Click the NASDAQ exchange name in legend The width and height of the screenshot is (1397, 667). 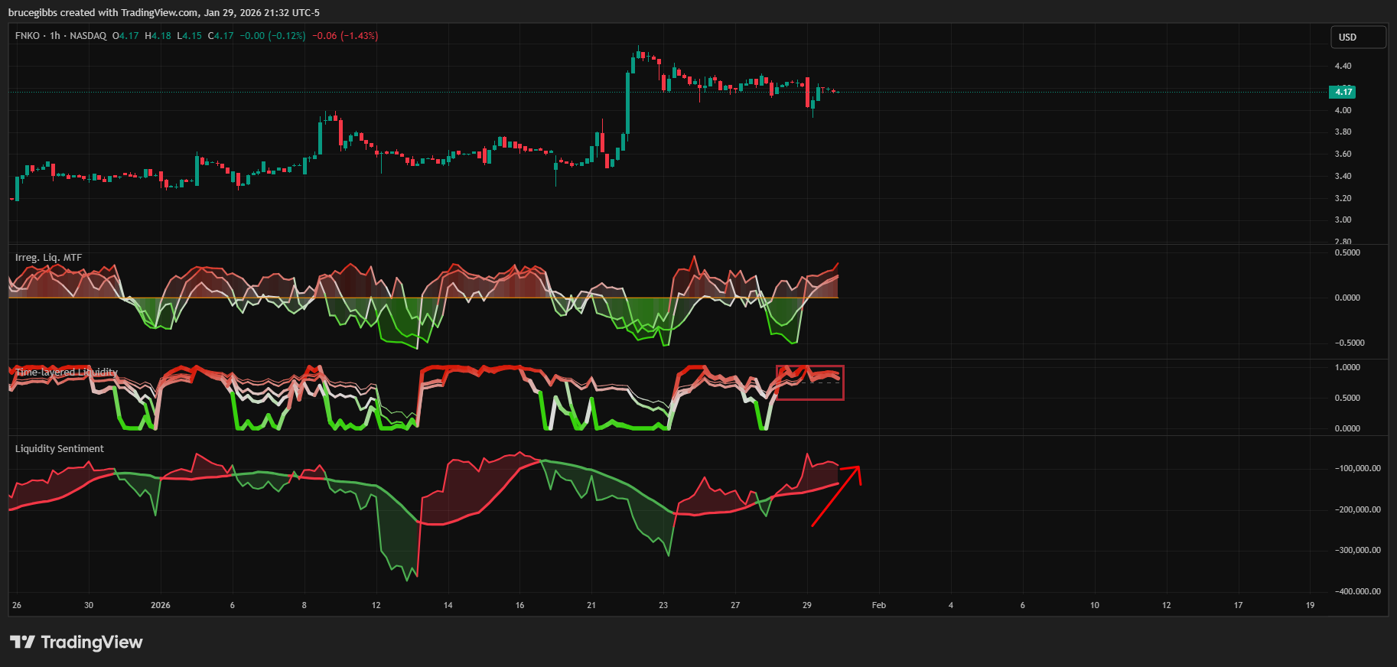88,36
